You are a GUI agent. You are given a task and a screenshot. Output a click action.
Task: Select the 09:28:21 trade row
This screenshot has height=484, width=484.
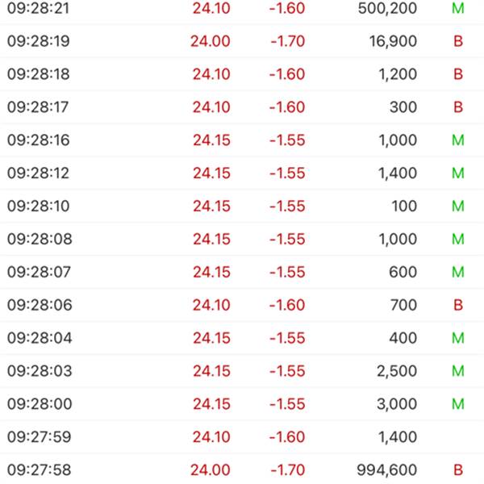point(242,9)
